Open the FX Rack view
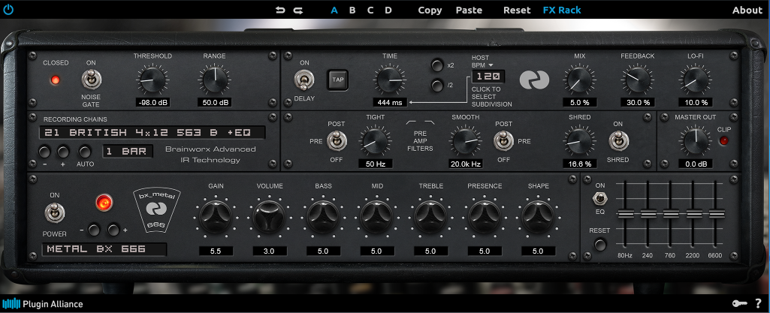Screen dimensions: 770x313 pos(562,10)
